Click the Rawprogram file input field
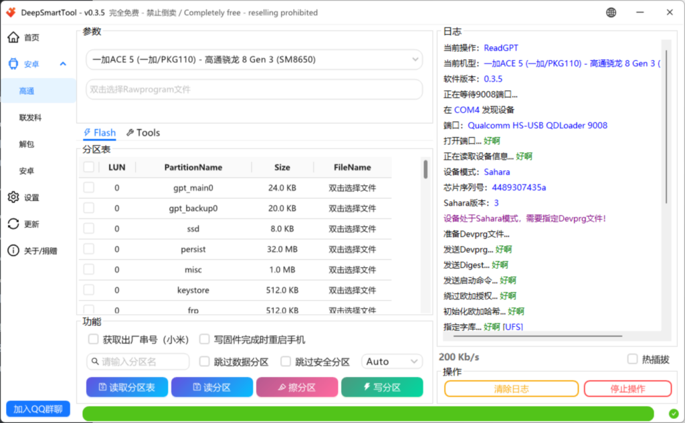The height and width of the screenshot is (423, 685). point(254,89)
